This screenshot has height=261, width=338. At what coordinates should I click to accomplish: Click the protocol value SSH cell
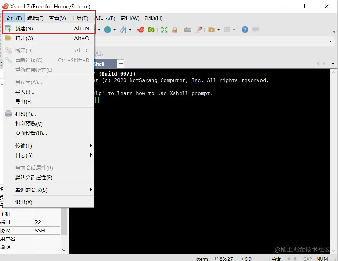47,231
